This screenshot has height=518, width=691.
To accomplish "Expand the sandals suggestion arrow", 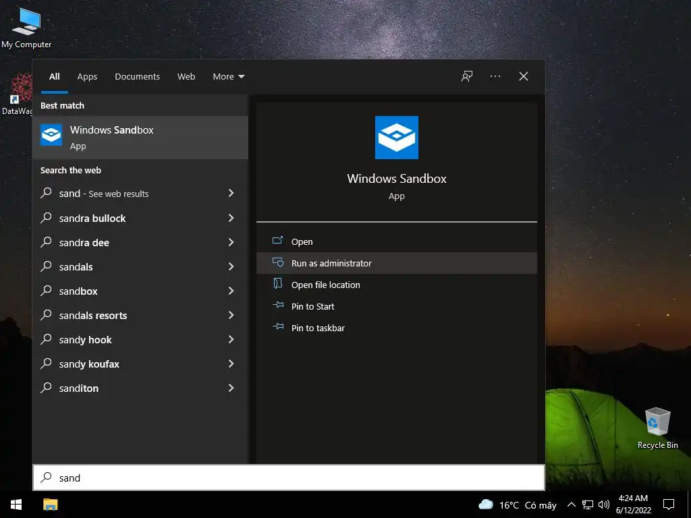I will coord(231,266).
